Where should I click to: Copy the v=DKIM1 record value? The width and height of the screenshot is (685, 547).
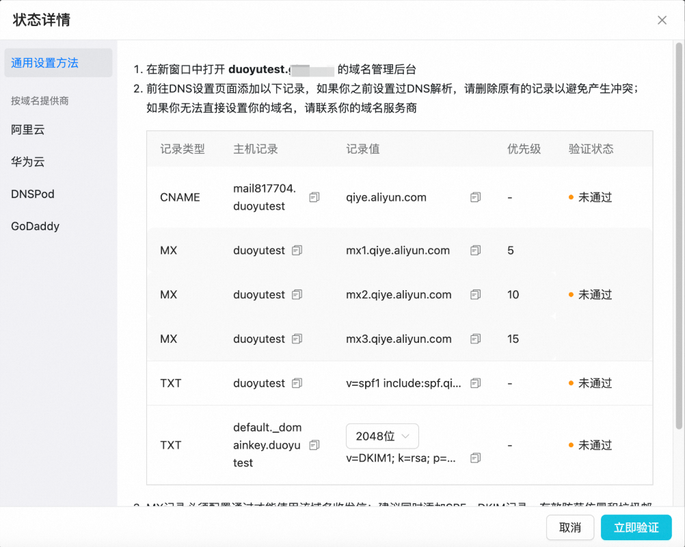[x=475, y=458]
